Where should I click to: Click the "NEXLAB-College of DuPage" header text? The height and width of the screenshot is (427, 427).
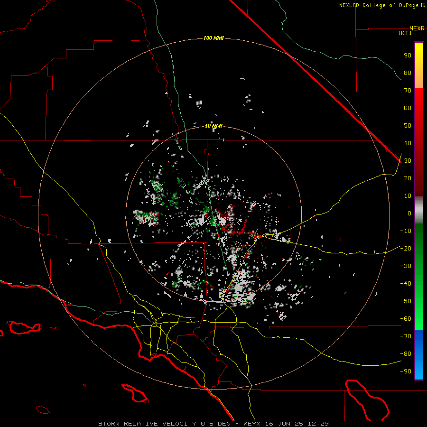pyautogui.click(x=379, y=5)
